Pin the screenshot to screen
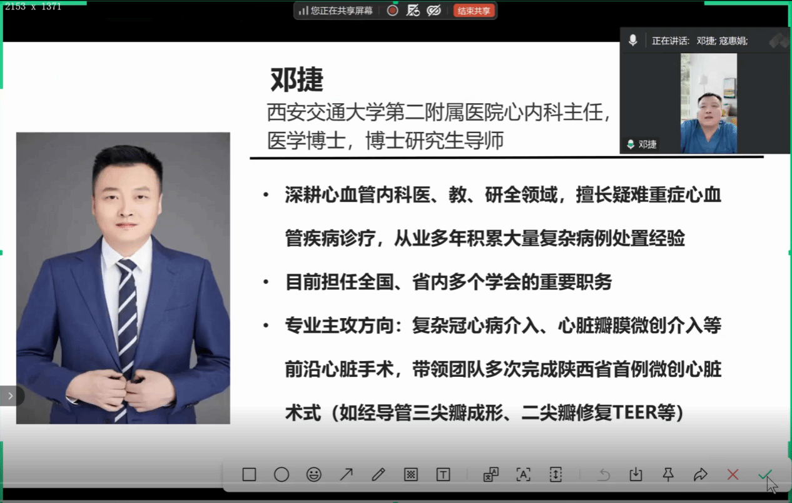 tap(668, 475)
